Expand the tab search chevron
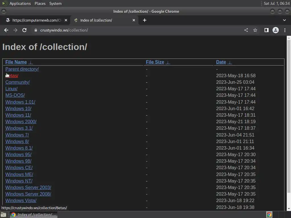291x218 pixels. pyautogui.click(x=284, y=20)
